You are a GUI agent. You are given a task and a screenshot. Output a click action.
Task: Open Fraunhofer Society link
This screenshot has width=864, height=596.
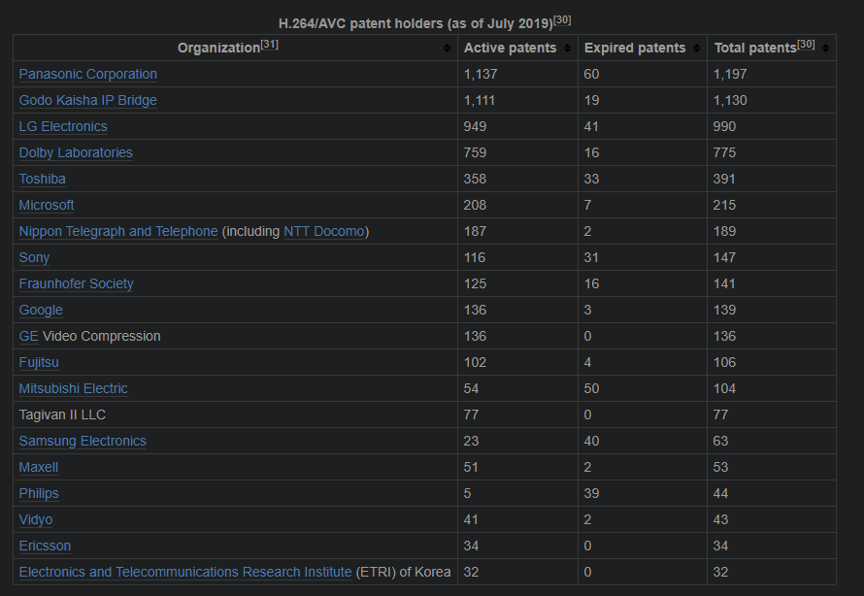tap(77, 283)
